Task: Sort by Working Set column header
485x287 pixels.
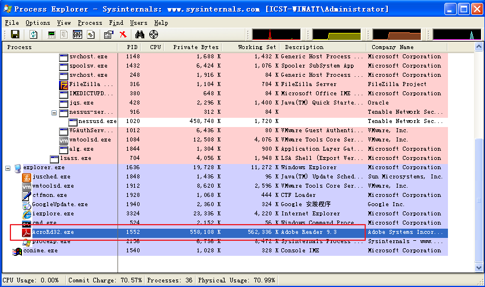Action: [x=251, y=47]
